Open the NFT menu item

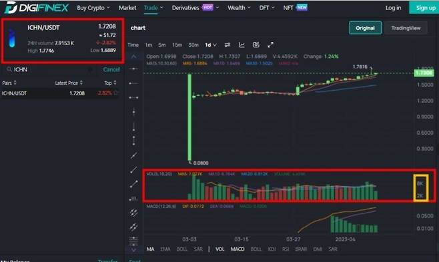[295, 7]
